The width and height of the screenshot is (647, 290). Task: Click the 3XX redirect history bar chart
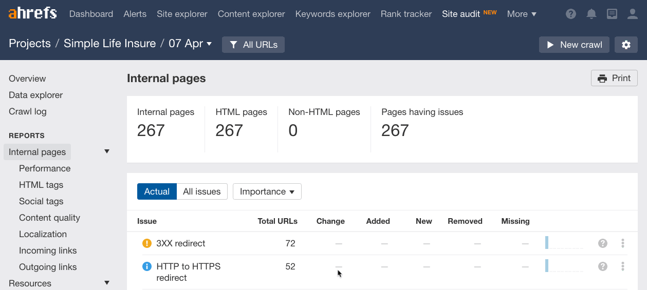tap(564, 243)
